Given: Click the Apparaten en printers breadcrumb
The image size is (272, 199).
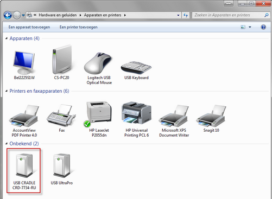Looking at the screenshot, I should (x=103, y=15).
